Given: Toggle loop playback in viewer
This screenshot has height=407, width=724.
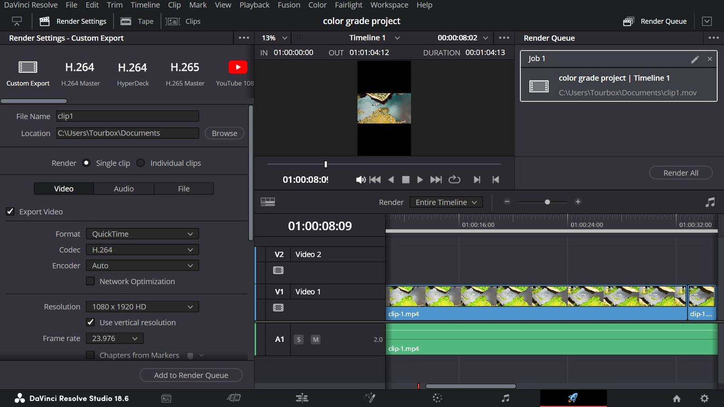Looking at the screenshot, I should 454,180.
